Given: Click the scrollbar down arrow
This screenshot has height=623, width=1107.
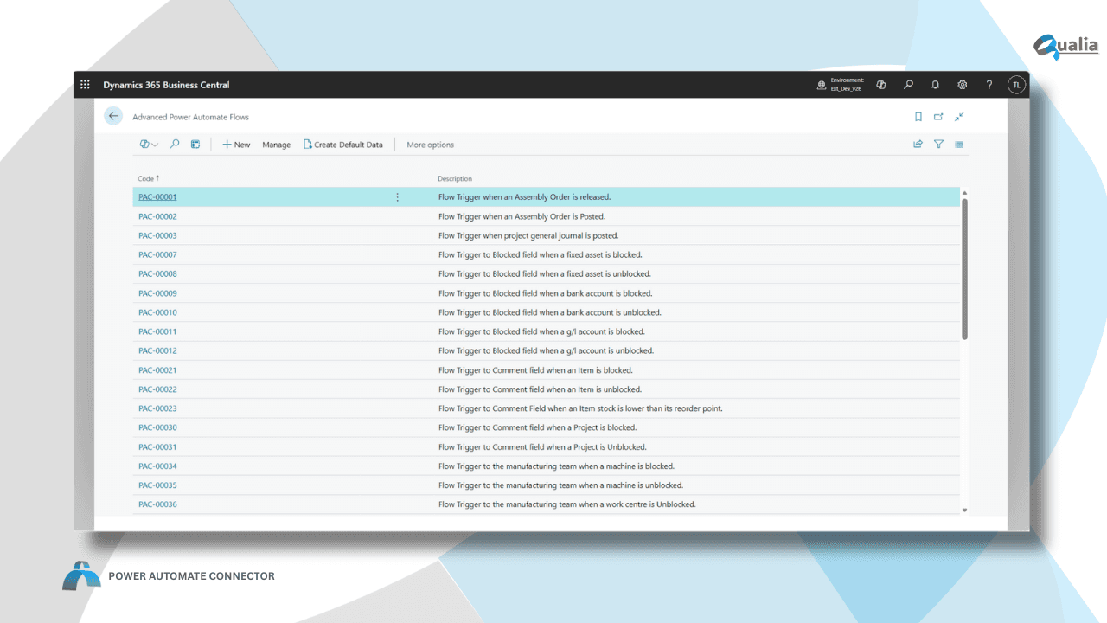Looking at the screenshot, I should (964, 511).
